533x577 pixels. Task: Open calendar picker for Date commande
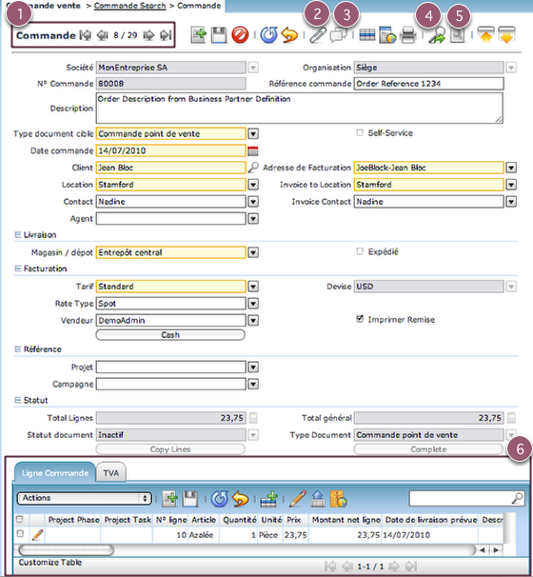[x=253, y=150]
